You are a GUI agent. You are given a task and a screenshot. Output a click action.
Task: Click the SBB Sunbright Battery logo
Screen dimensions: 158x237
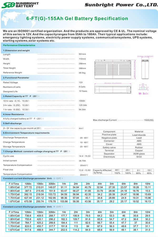(x=20, y=5)
